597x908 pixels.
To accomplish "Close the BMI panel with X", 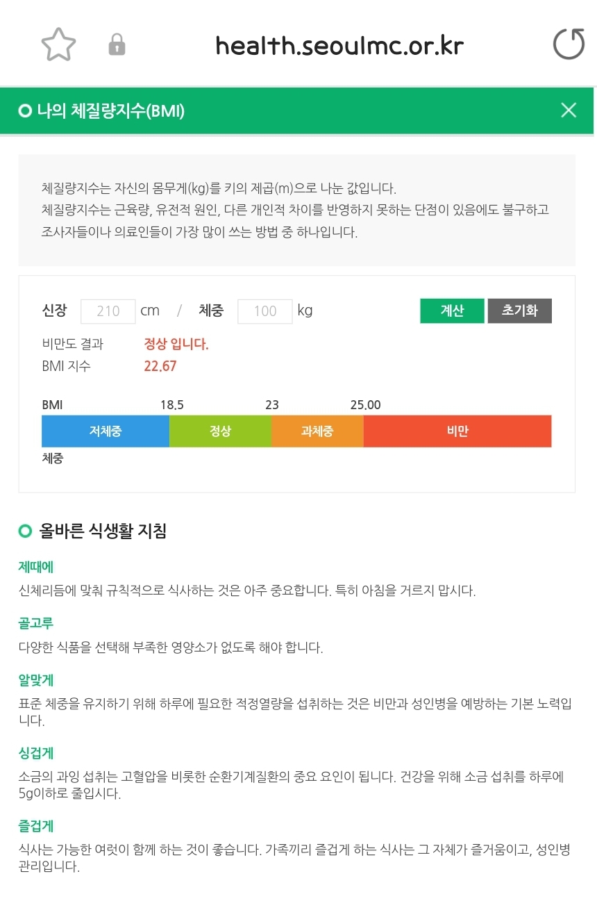I will click(568, 110).
